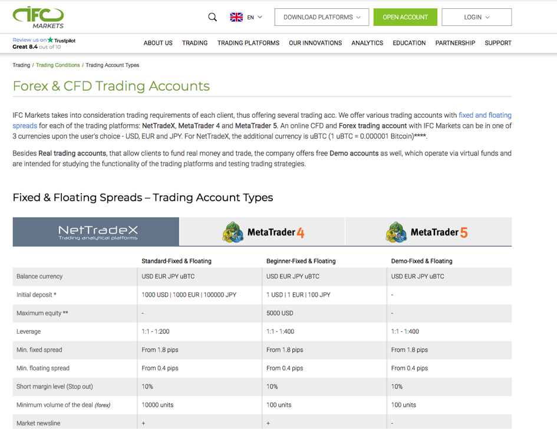Click the MetaTrader 4 logo icon
The height and width of the screenshot is (429, 557).
233,232
